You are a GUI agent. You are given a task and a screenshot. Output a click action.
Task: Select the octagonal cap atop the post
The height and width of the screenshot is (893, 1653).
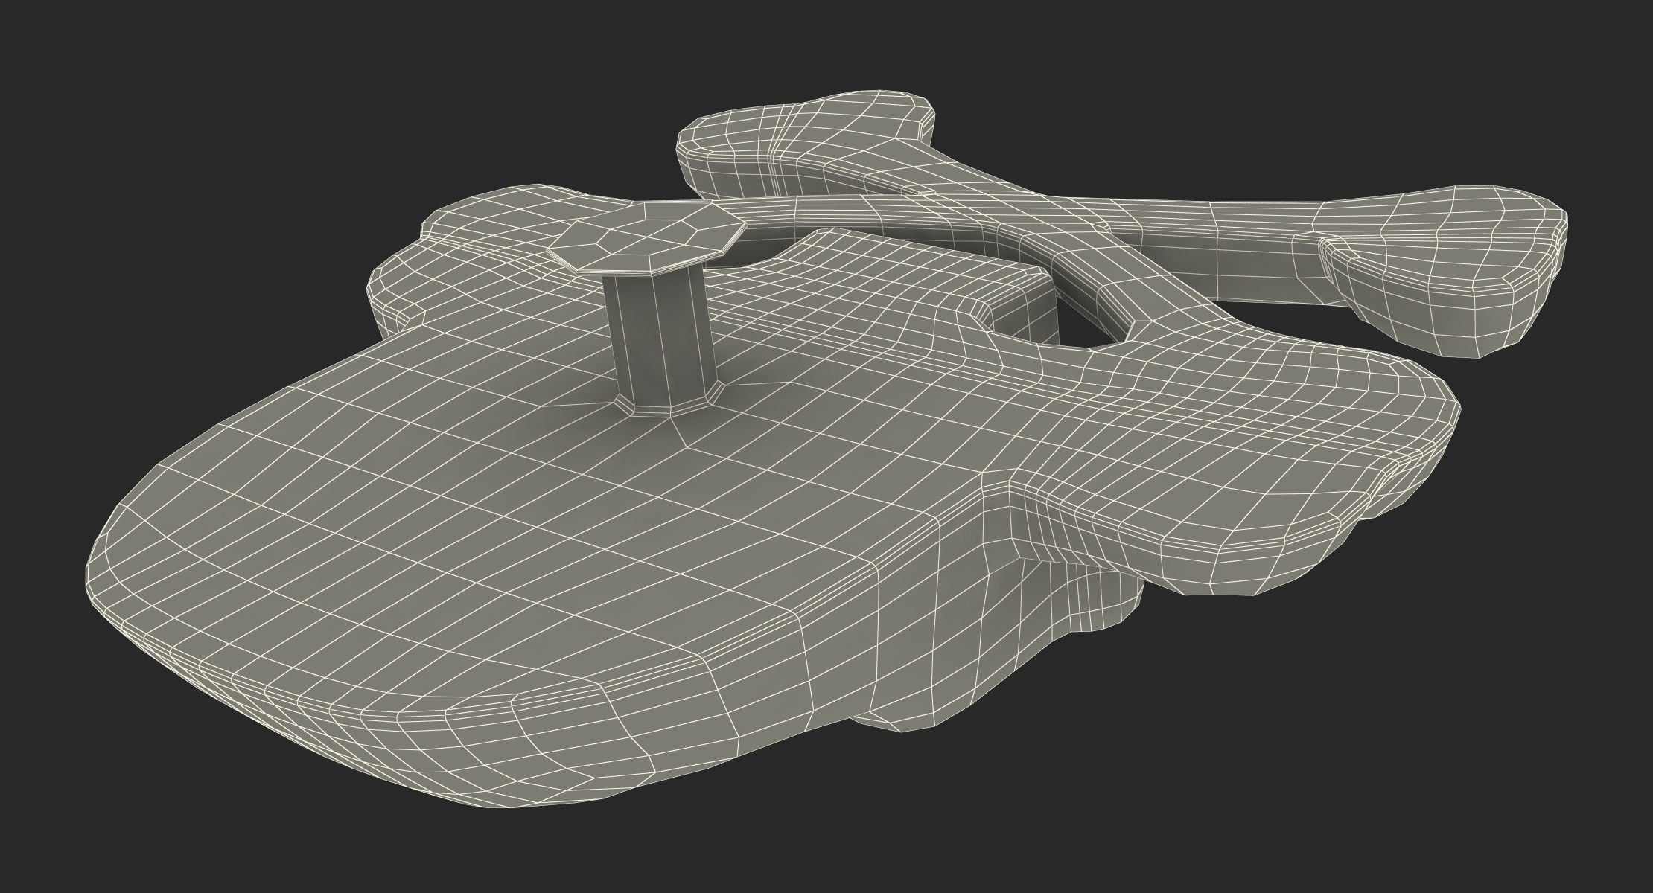pos(646,238)
